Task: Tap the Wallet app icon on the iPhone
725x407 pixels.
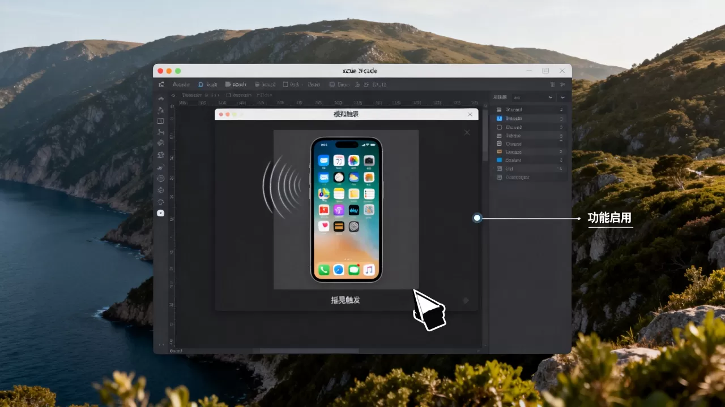Action: pyautogui.click(x=339, y=227)
